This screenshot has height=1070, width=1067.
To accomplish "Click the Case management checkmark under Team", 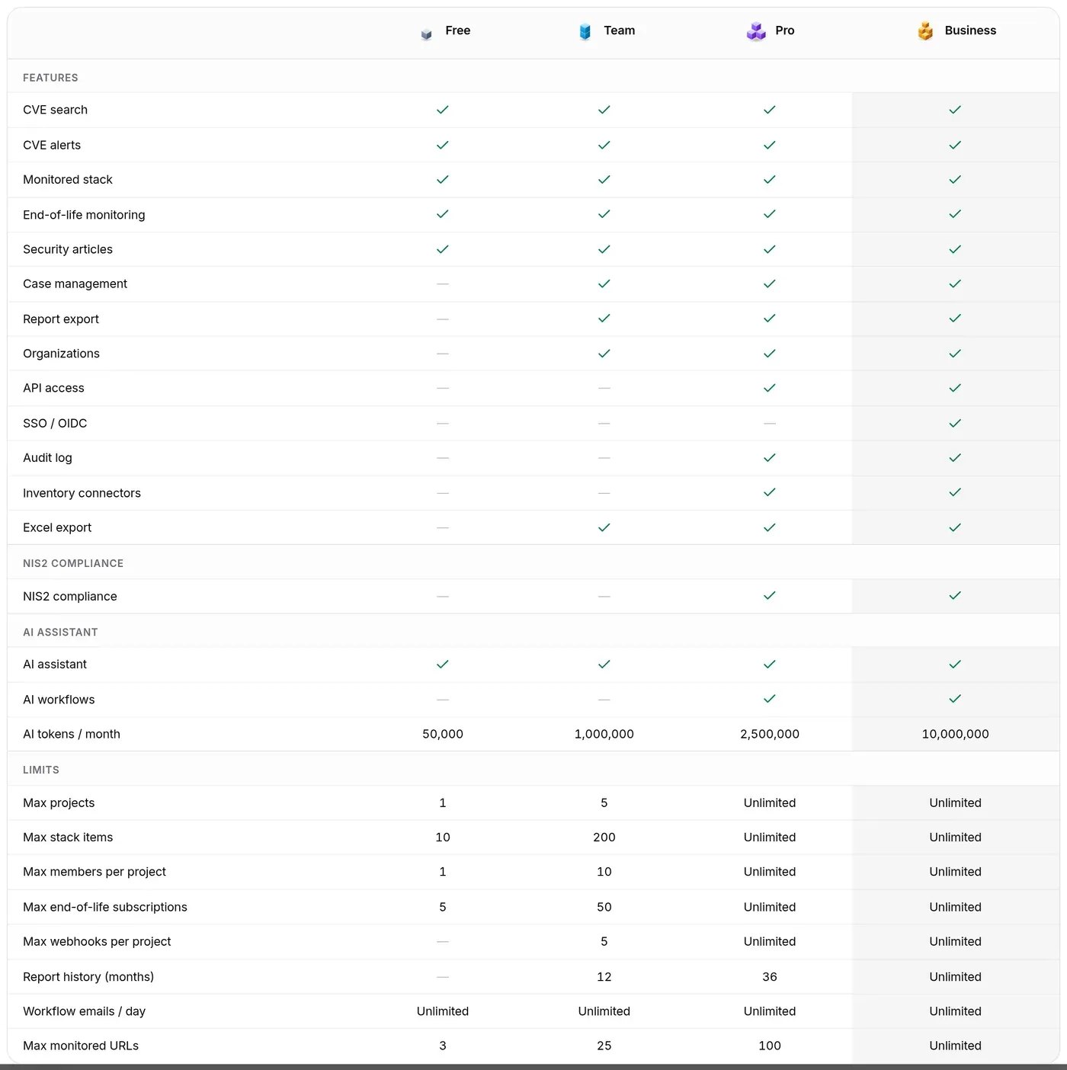I will tap(604, 284).
